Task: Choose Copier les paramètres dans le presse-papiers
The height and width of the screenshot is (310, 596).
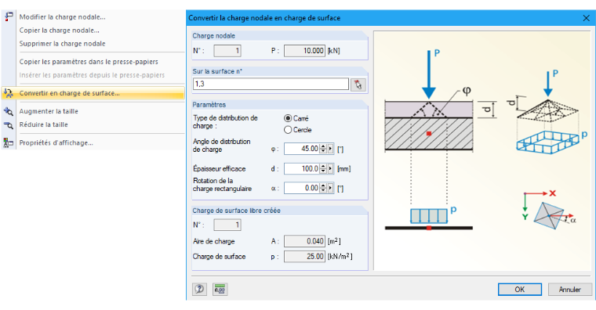Action: coord(89,62)
